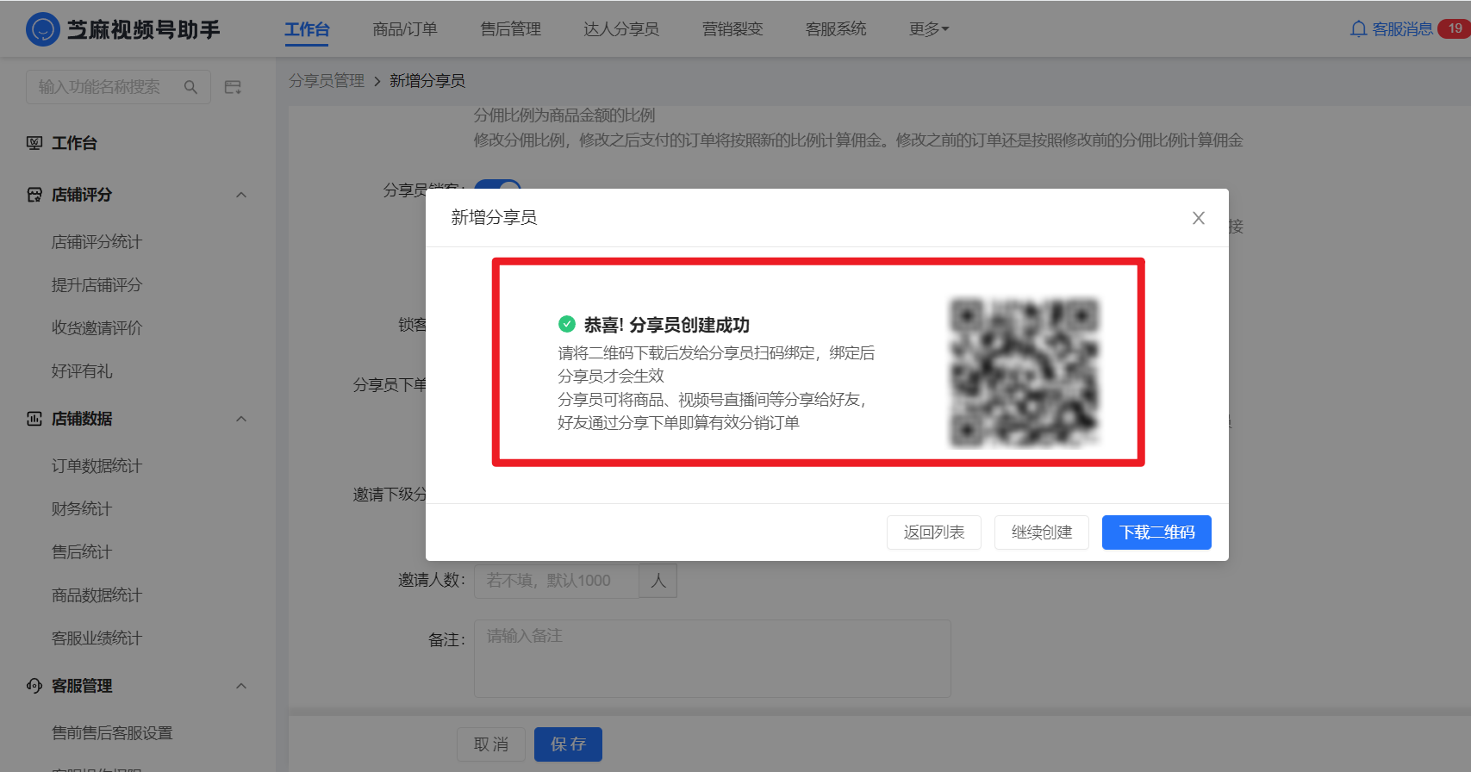The image size is (1471, 772).
Task: Click the 客服消息 bell icon
Action: [x=1358, y=29]
